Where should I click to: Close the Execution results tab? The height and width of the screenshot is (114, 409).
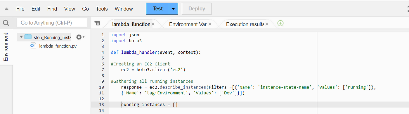pyautogui.click(x=267, y=24)
